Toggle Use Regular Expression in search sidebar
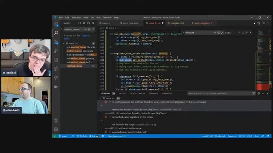 93,29
